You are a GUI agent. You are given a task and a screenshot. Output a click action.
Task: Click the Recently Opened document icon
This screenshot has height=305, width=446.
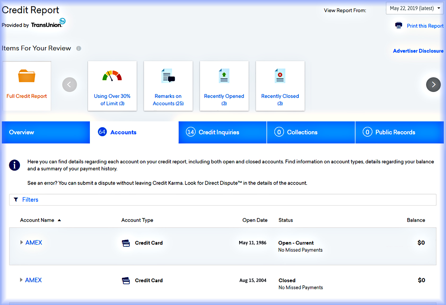pyautogui.click(x=224, y=76)
